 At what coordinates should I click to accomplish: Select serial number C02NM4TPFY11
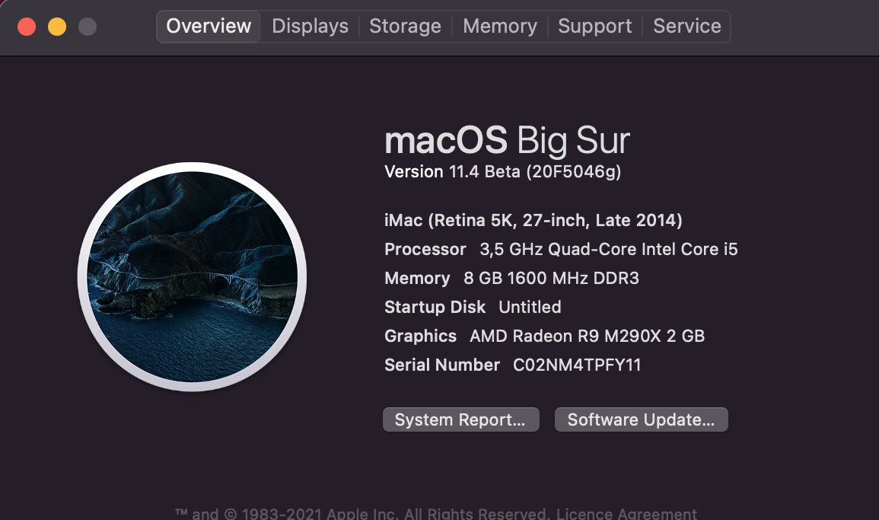tap(577, 365)
